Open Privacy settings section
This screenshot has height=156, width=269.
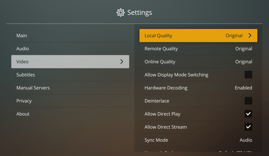[x=70, y=101]
